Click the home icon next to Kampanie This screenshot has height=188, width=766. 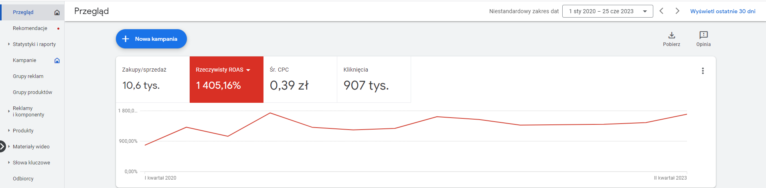tap(57, 60)
